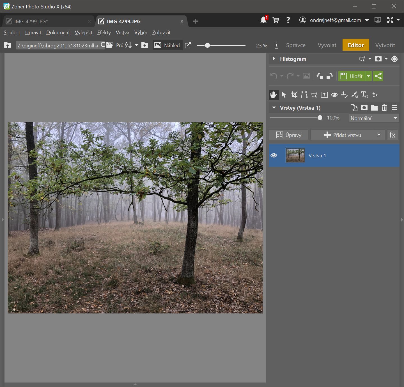The height and width of the screenshot is (387, 404).
Task: Select the pointer move tool
Action: (284, 95)
